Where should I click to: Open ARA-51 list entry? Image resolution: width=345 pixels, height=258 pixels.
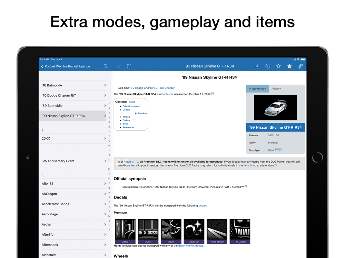72,184
